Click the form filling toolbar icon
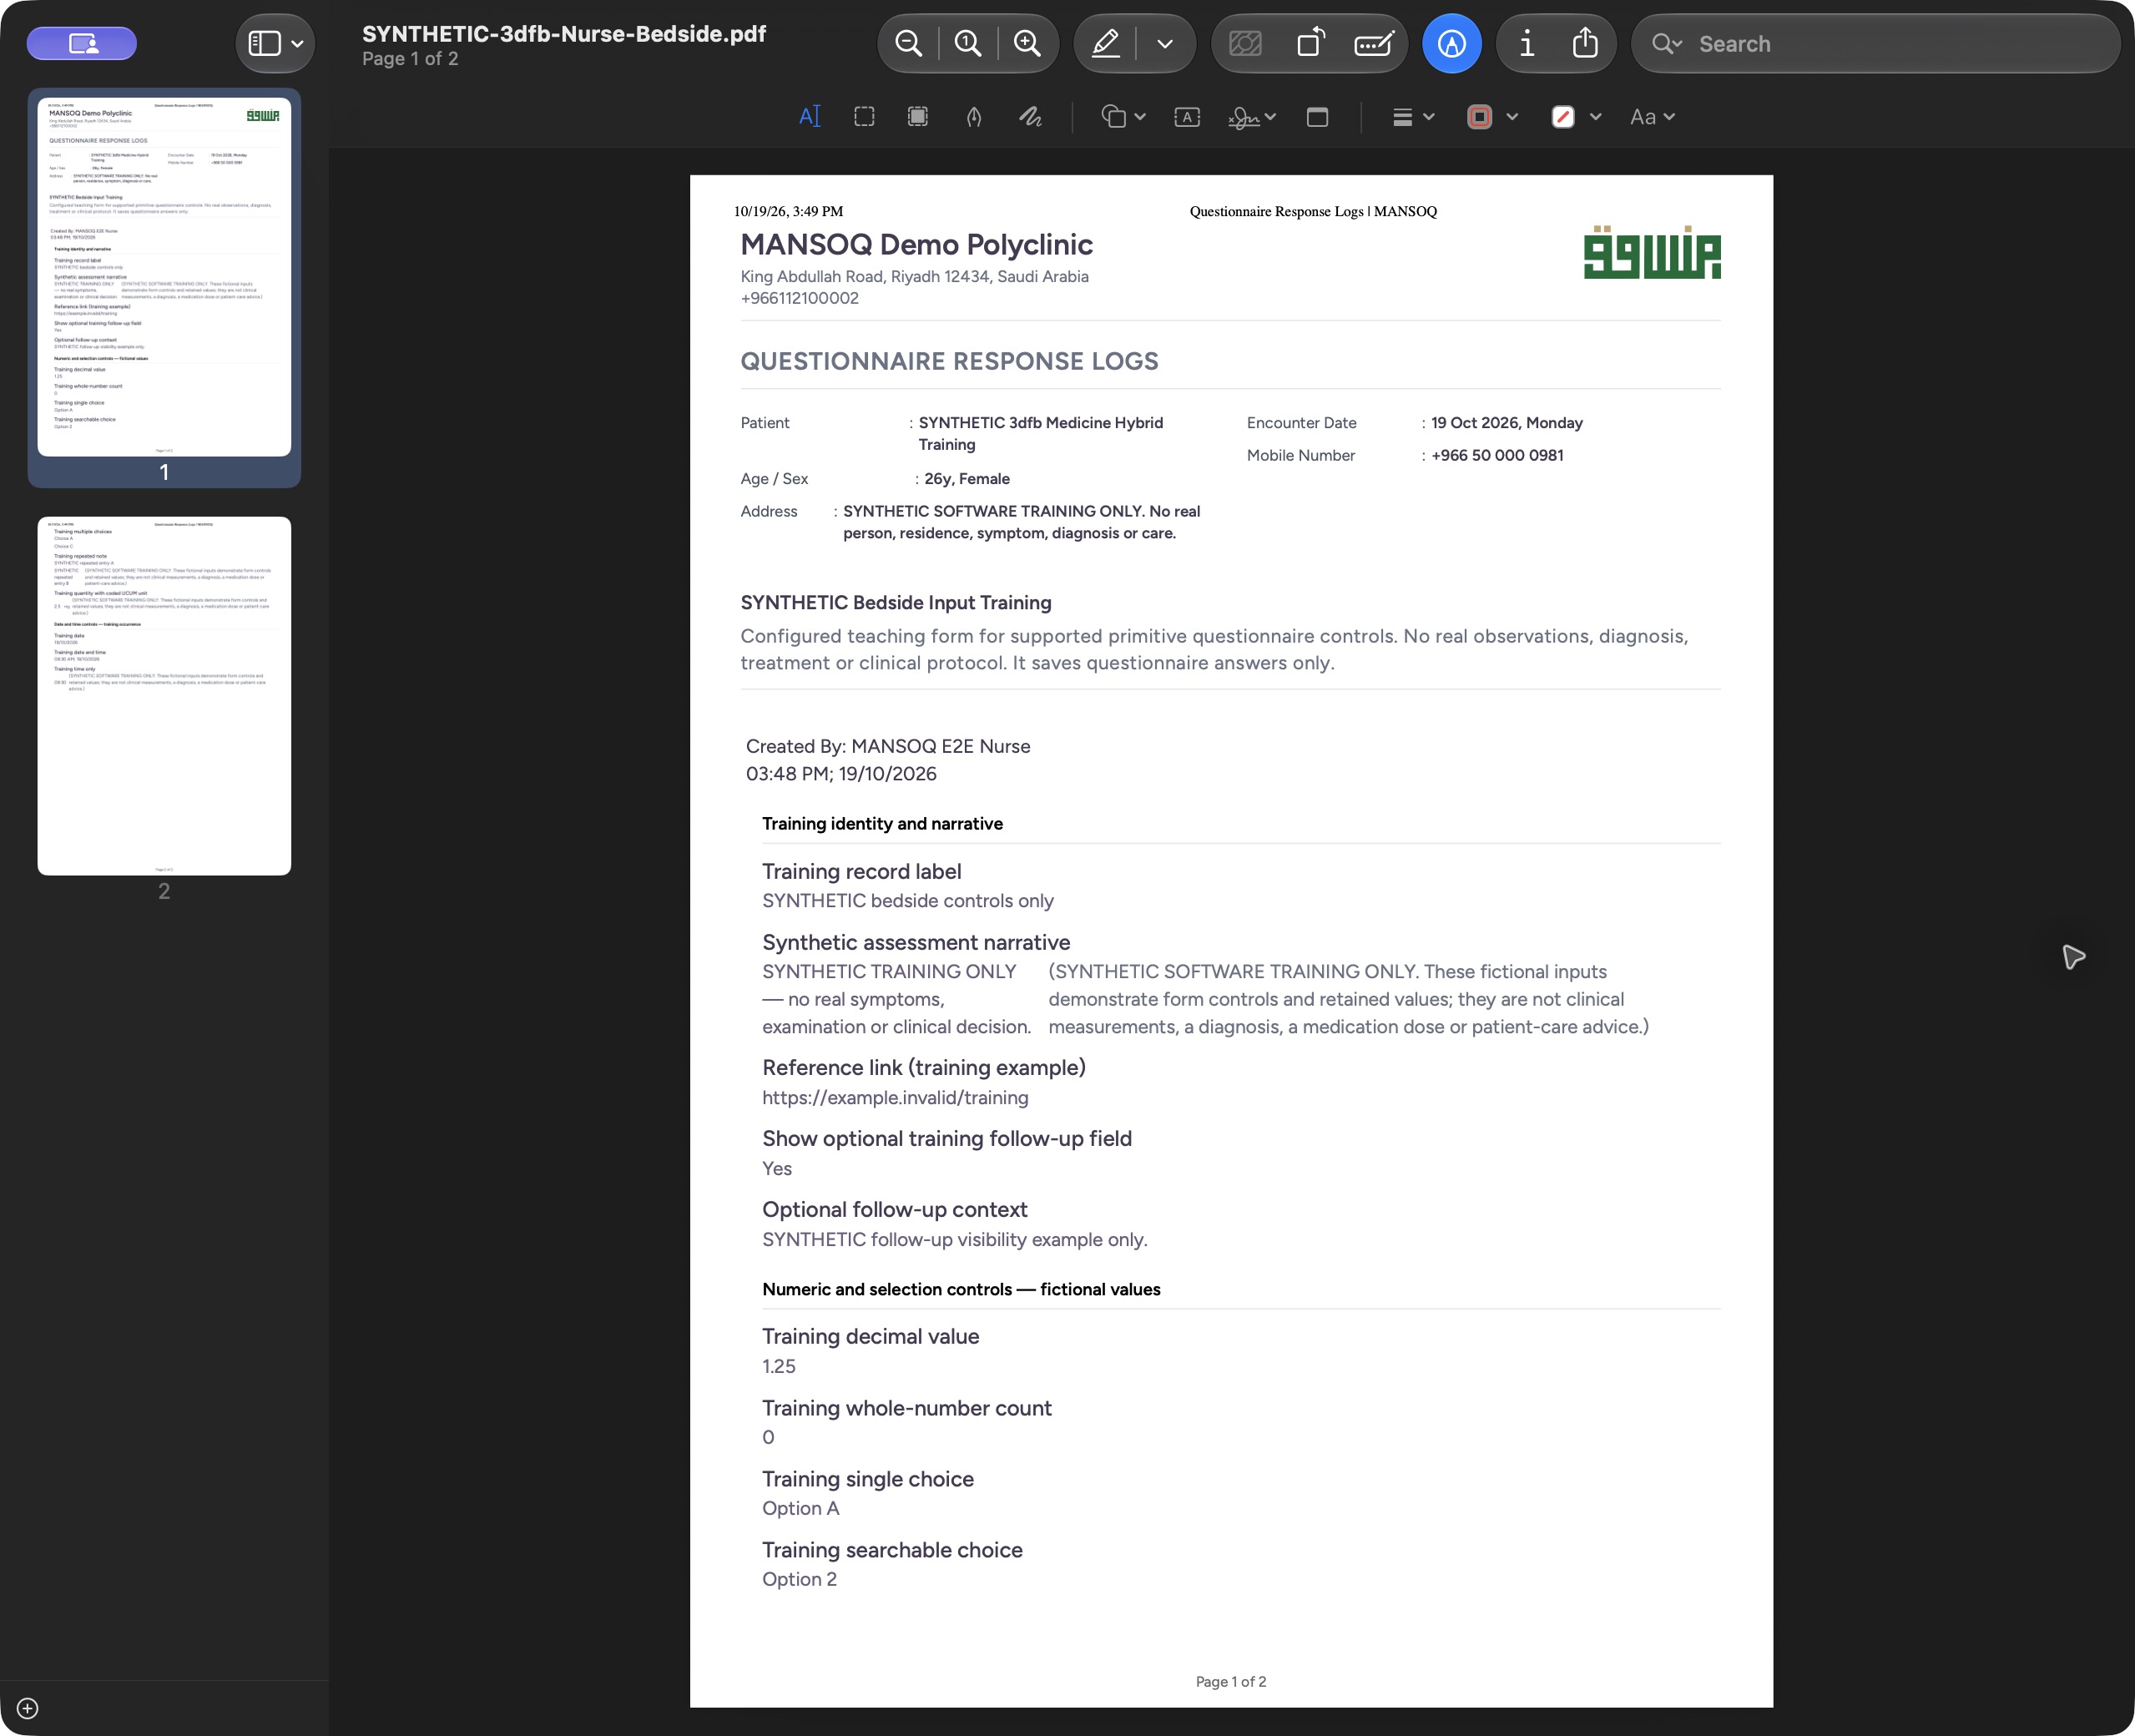Image resolution: width=2135 pixels, height=1736 pixels. (1374, 44)
